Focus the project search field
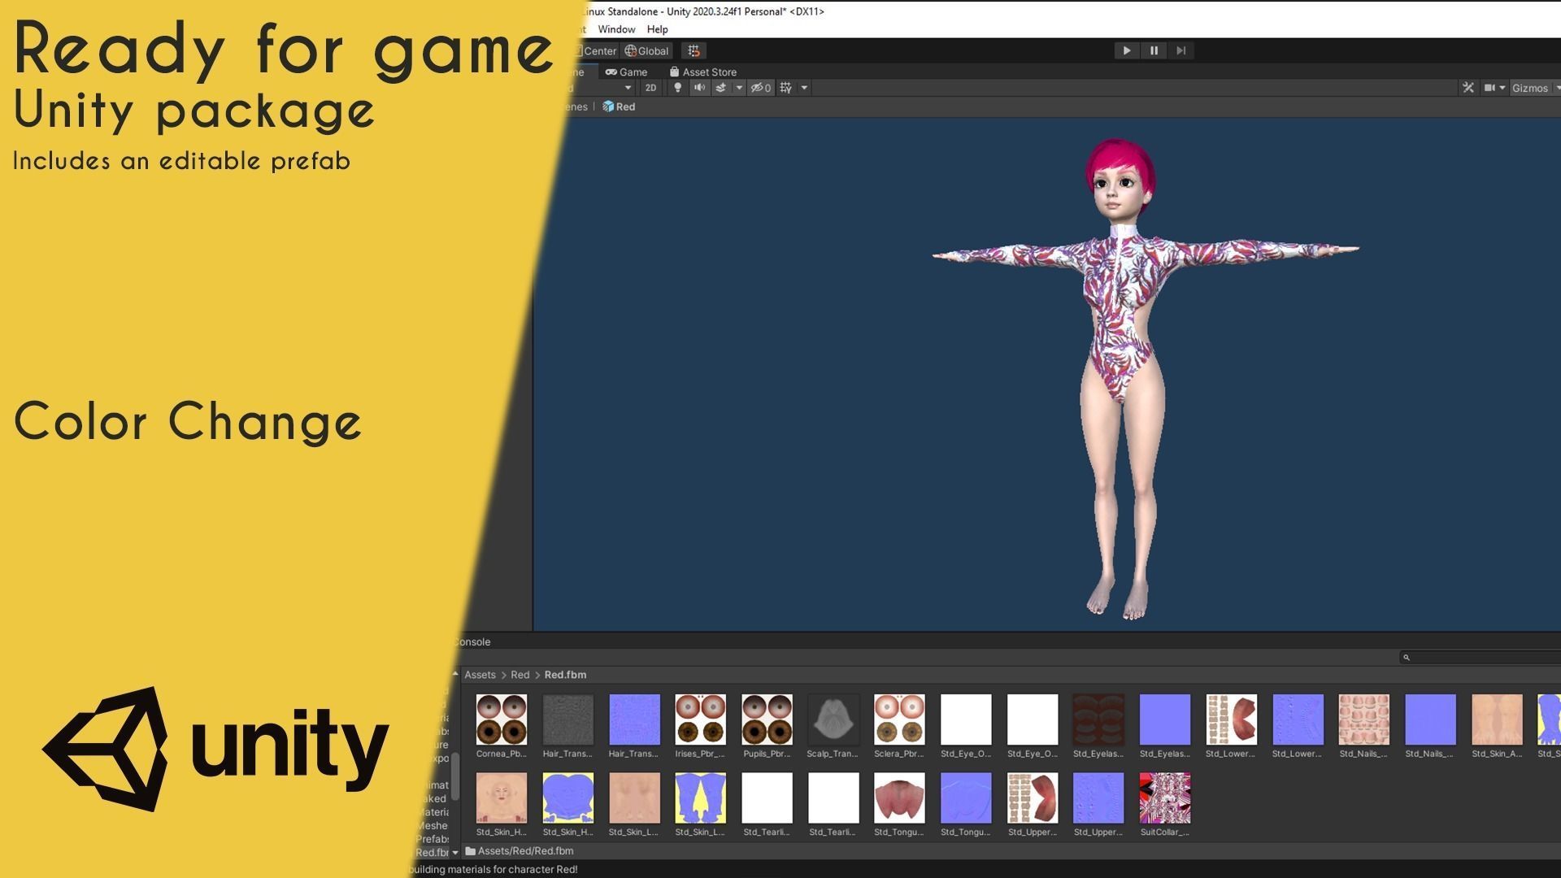1561x878 pixels. [1481, 657]
